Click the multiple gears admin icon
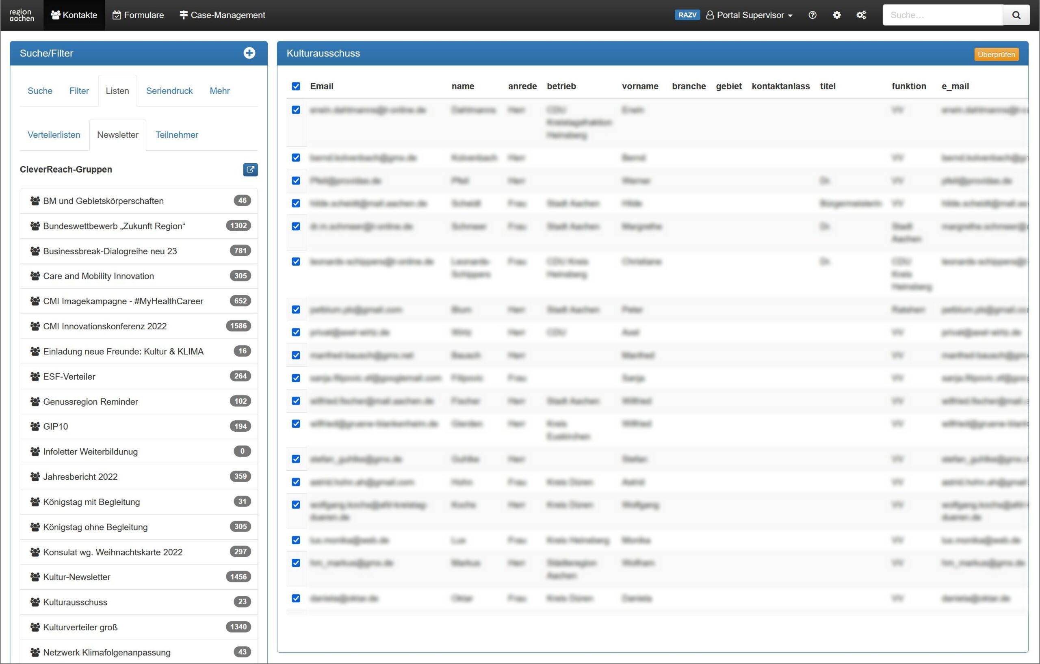 [861, 15]
